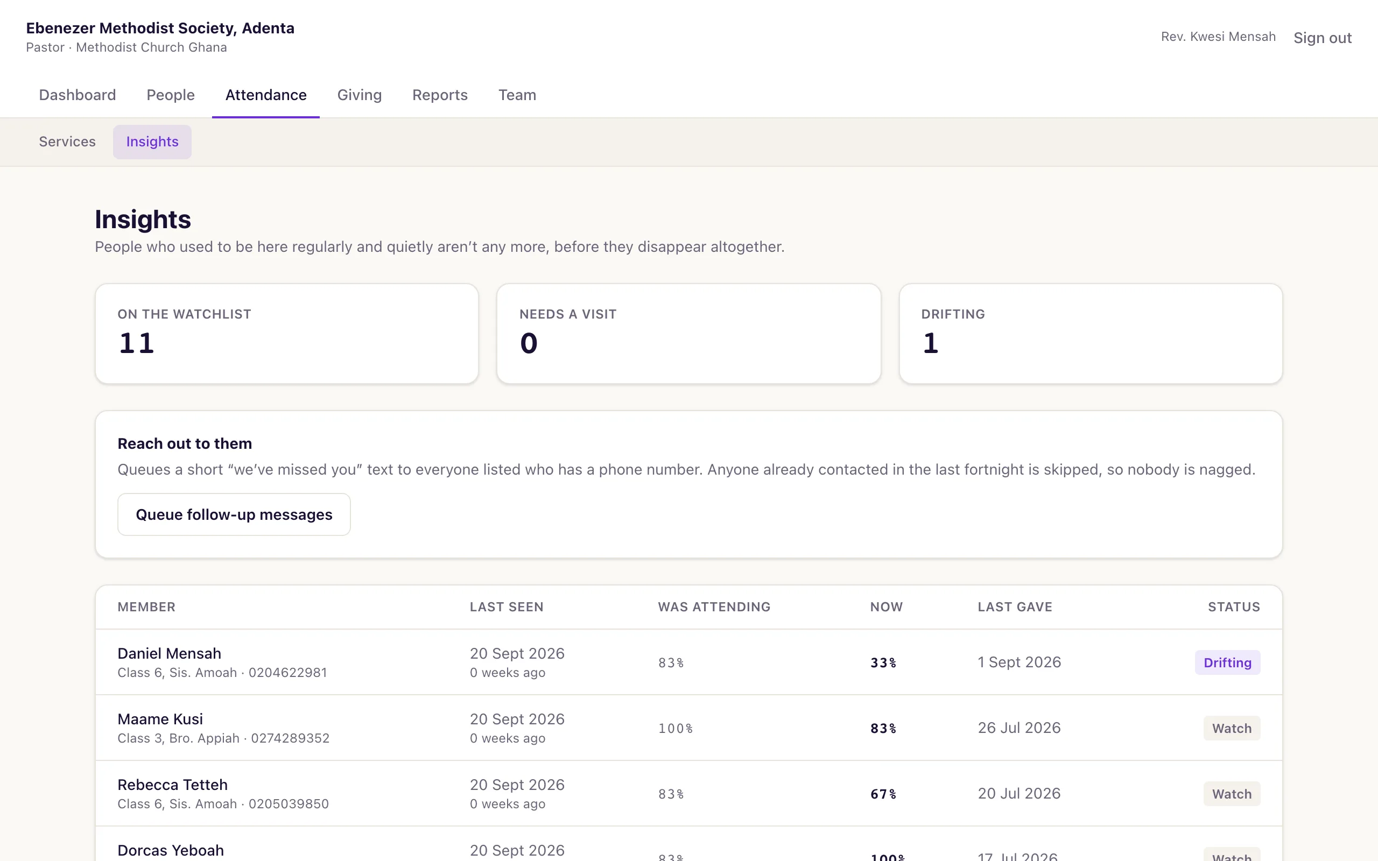This screenshot has width=1378, height=861.
Task: Click the Queue follow-up messages button
Action: pos(234,514)
